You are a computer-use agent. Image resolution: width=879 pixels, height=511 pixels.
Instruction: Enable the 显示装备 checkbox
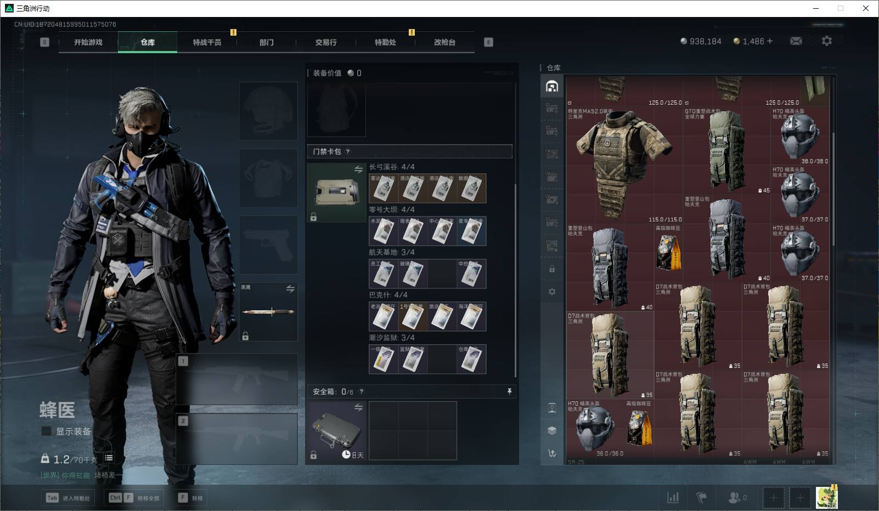47,431
